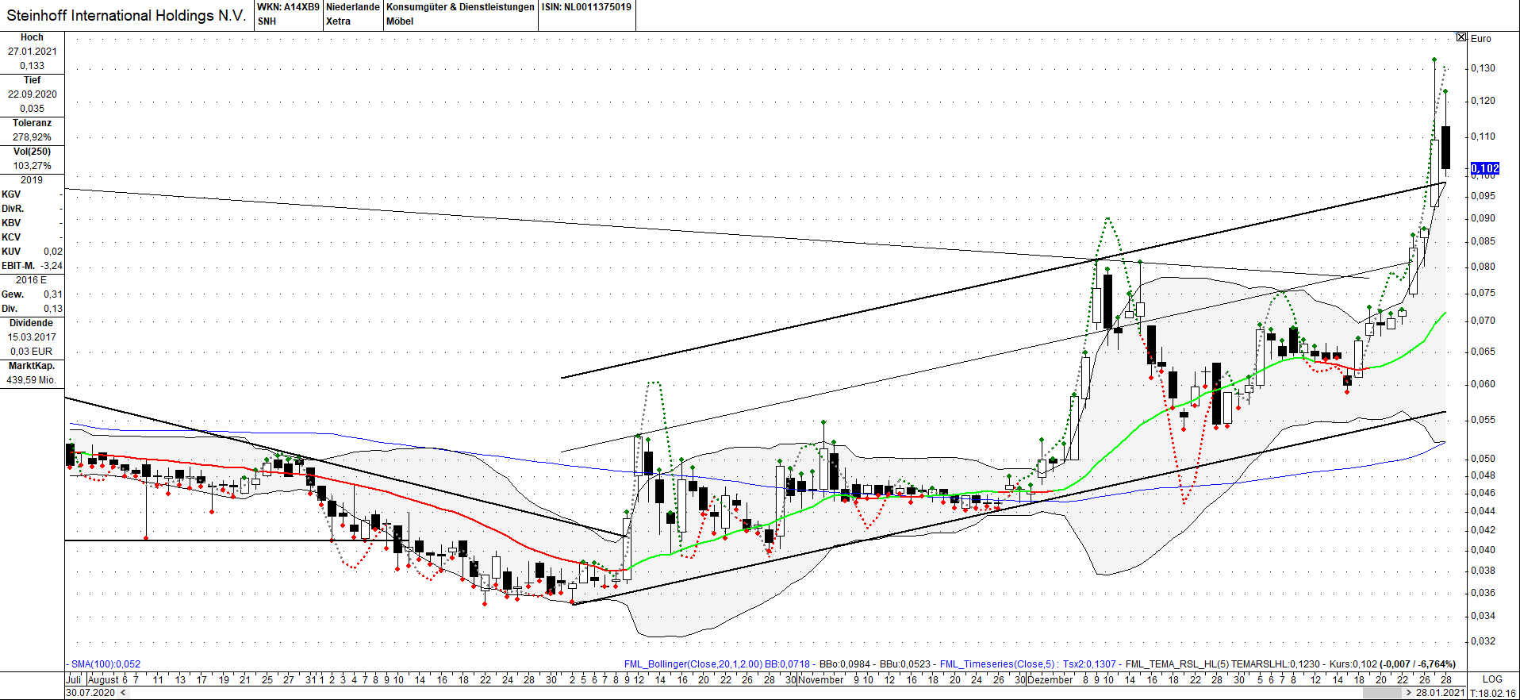Click the Euro currency label
The image size is (1520, 700).
point(1480,38)
